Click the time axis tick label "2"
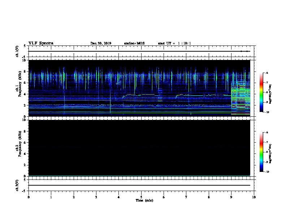This screenshot has height=221, width=286. tap(74, 197)
